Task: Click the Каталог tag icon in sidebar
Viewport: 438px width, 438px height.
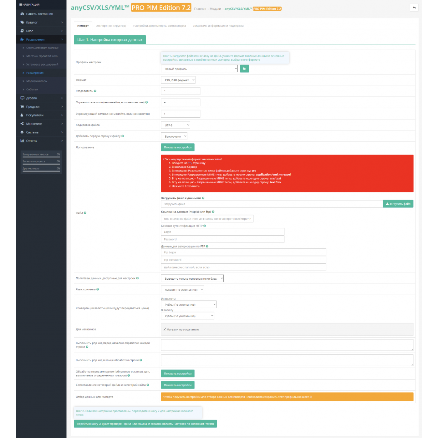Action: [22, 23]
